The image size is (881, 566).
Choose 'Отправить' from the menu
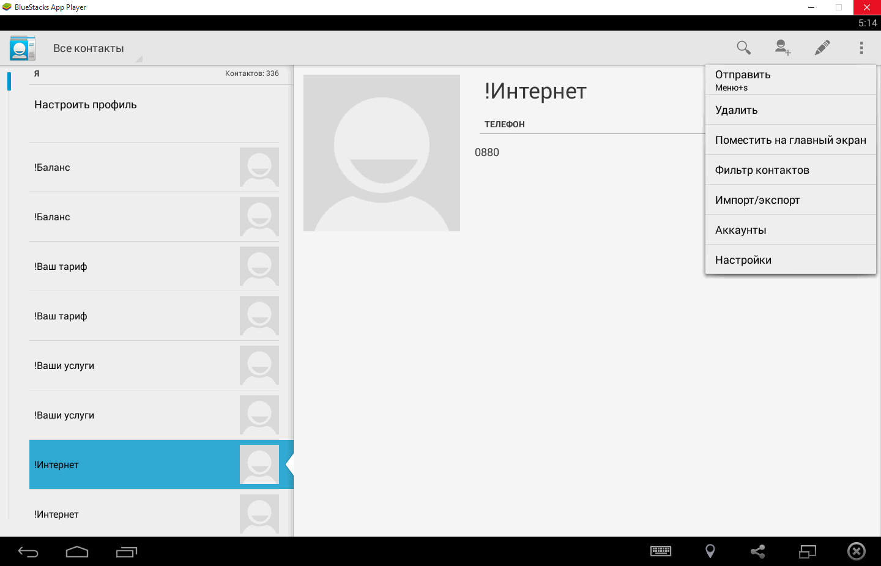coord(790,80)
